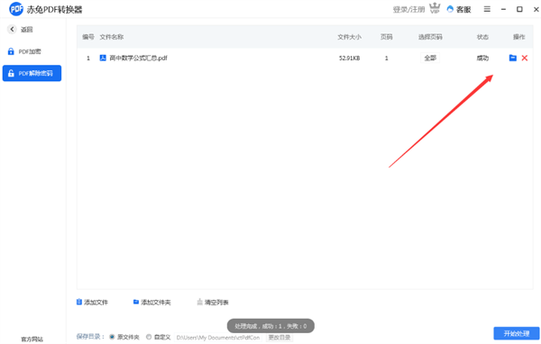Open 登录/注册 login link
541x344 pixels.
408,9
